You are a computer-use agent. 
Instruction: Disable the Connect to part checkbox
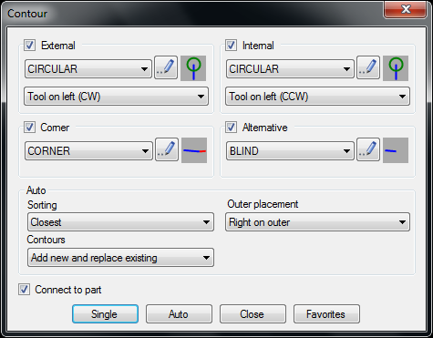point(24,289)
